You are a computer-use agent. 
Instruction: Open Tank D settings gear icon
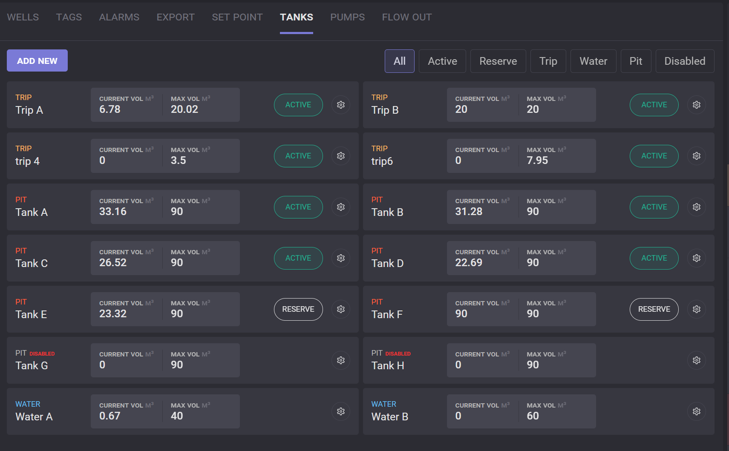click(x=696, y=258)
